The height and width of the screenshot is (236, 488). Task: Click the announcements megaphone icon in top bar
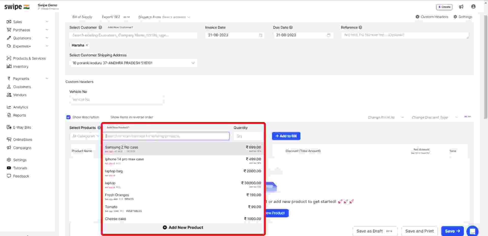[x=461, y=7]
